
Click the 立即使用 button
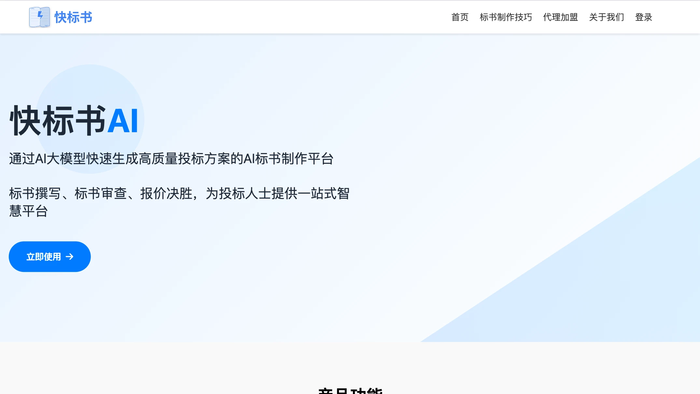click(x=50, y=257)
